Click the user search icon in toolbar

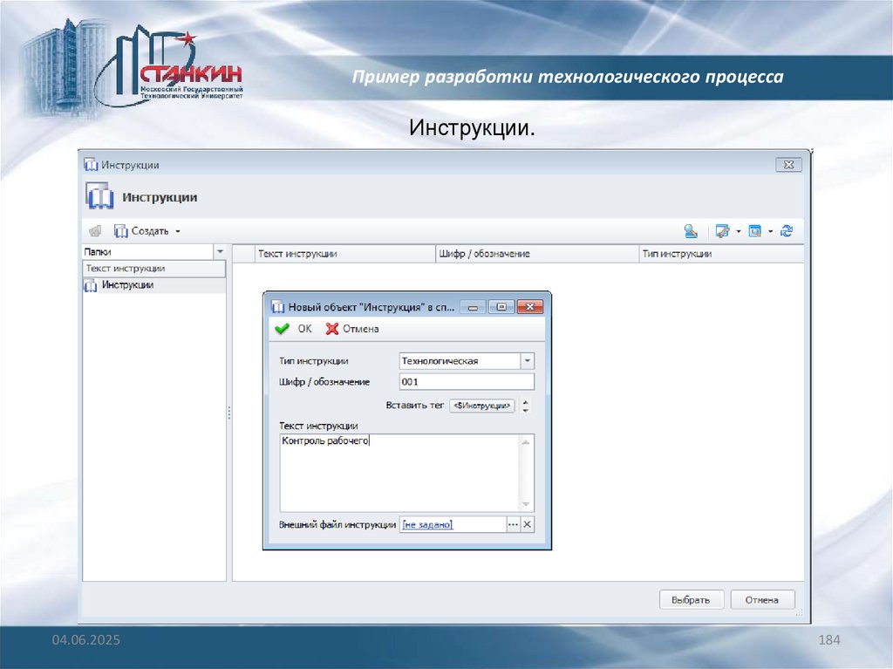pos(691,231)
